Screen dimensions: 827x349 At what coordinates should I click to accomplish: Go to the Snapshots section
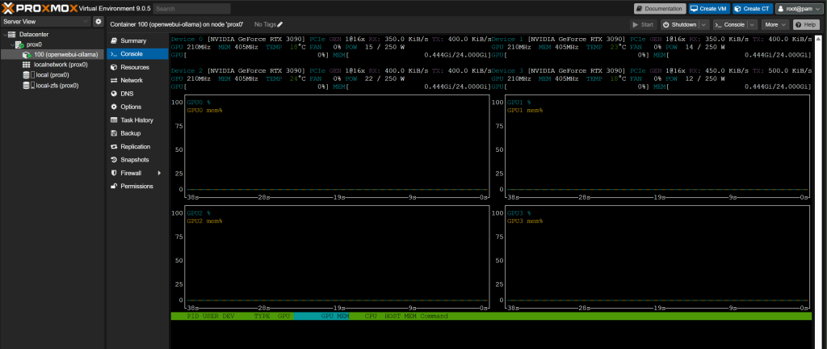pyautogui.click(x=135, y=160)
